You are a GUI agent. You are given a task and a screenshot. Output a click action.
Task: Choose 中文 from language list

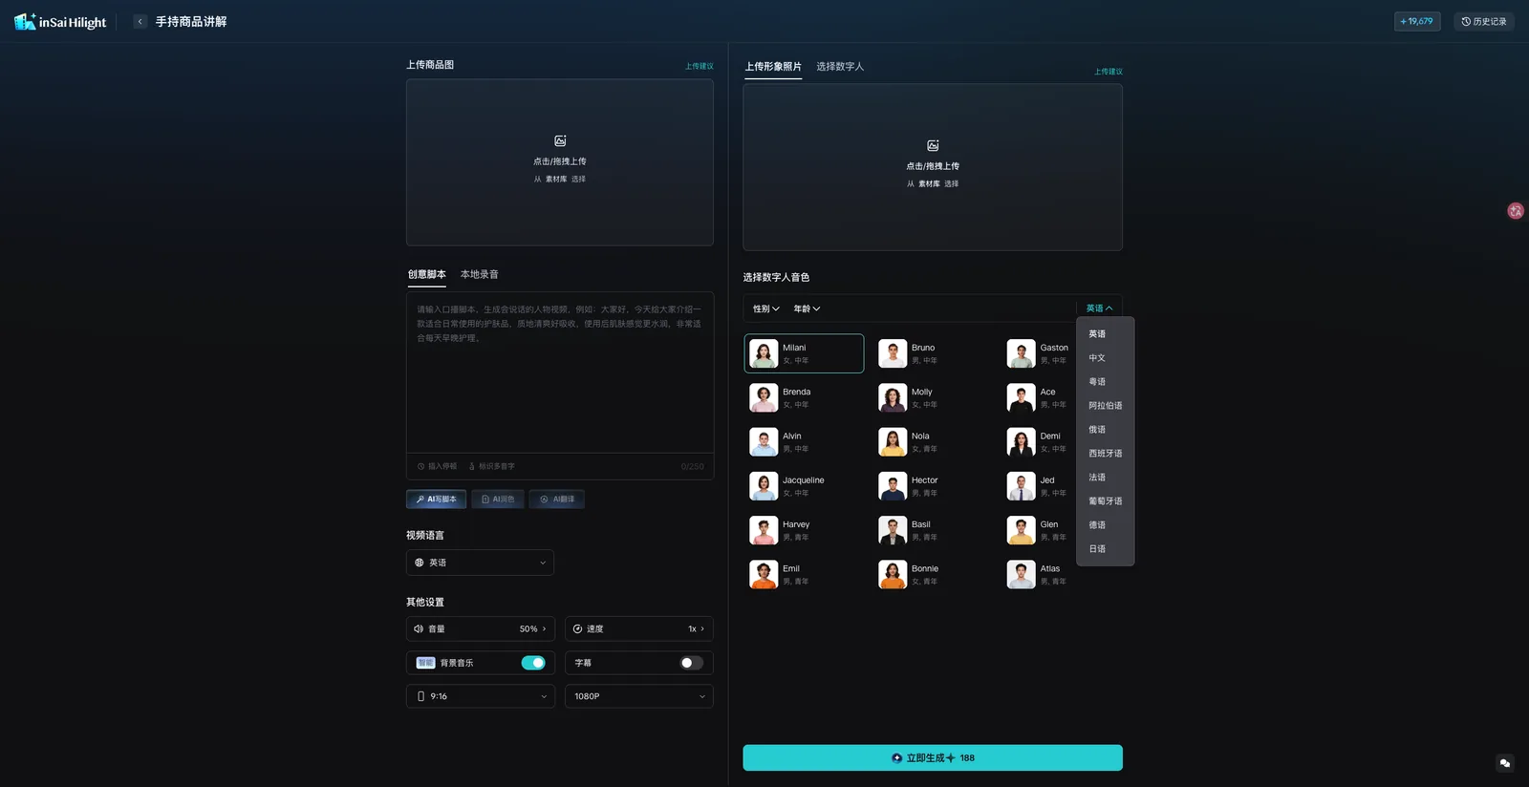(1105, 358)
